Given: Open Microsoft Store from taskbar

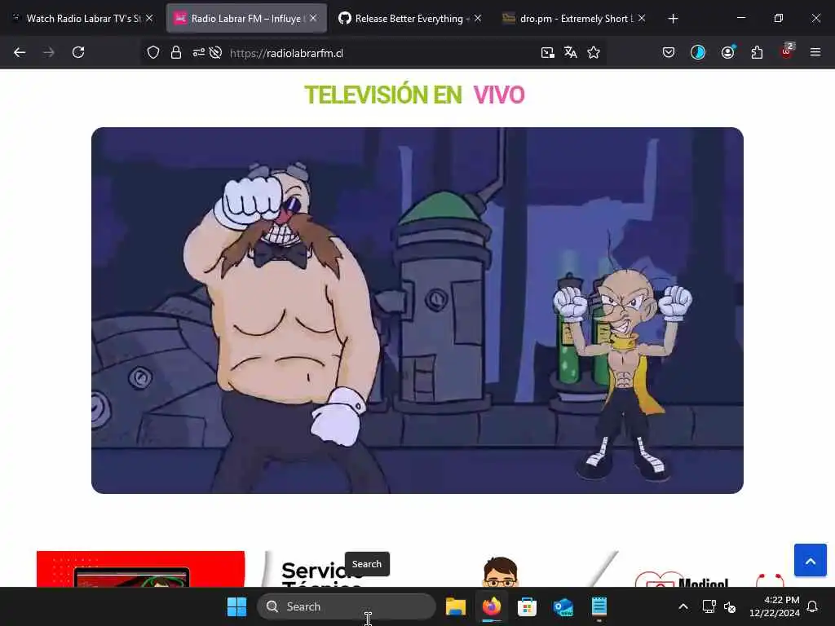Looking at the screenshot, I should 527,606.
